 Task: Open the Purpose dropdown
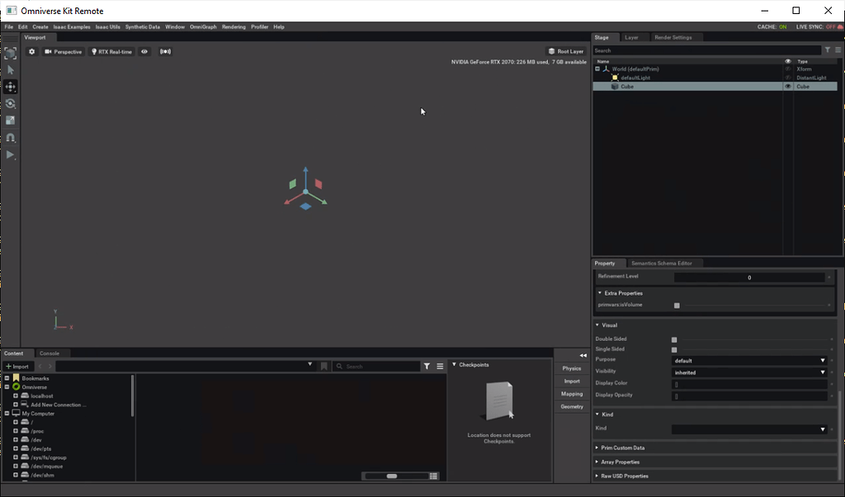(749, 361)
